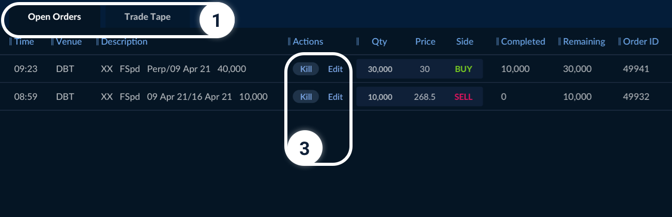Screen dimensions: 672x217
Task: Toggle the BUY side indicator
Action: 464,69
